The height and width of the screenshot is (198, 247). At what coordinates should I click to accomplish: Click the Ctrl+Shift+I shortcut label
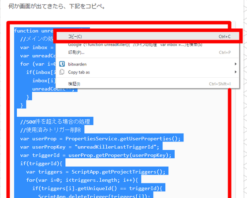pyautogui.click(x=220, y=84)
